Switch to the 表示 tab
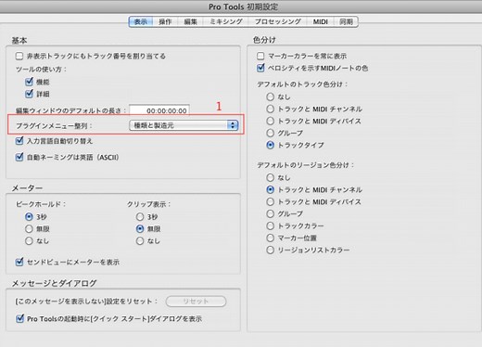The width and height of the screenshot is (482, 347). click(x=141, y=21)
